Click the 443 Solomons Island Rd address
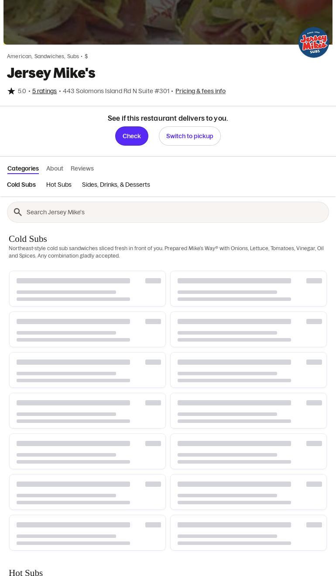Screen dimensions: 336x576 [x=116, y=91]
